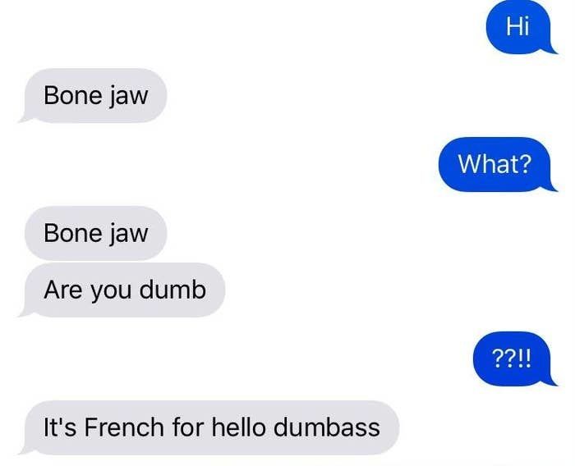Screen dimensions: 575x466
Task: Tap the 'Are you dumb' message
Action: tap(122, 290)
